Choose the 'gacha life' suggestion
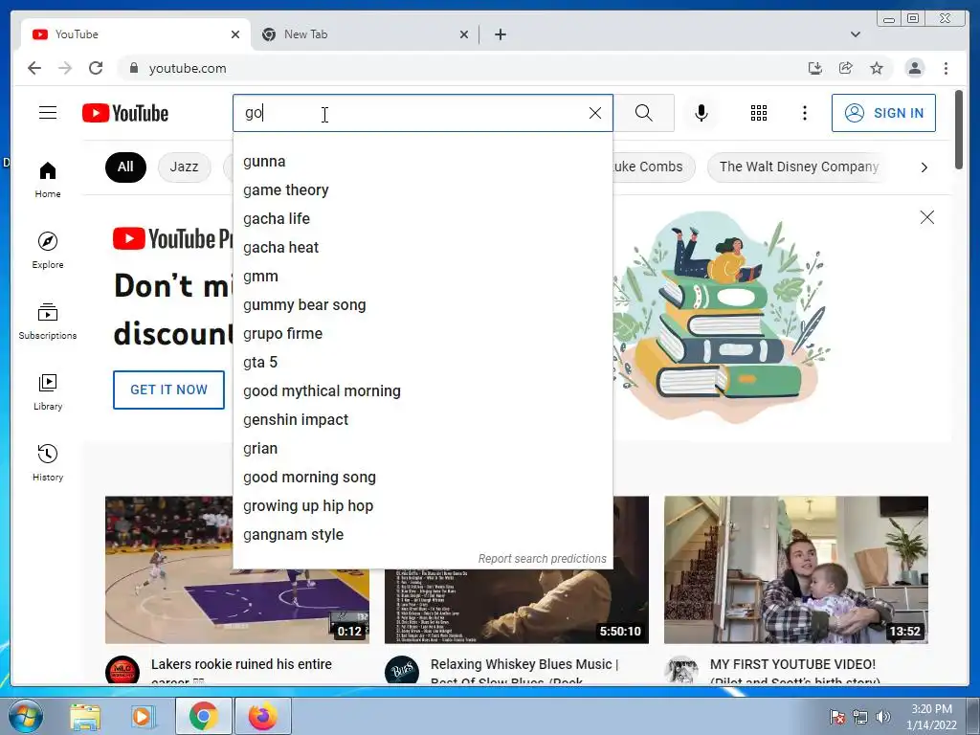This screenshot has height=735, width=980. 422,219
